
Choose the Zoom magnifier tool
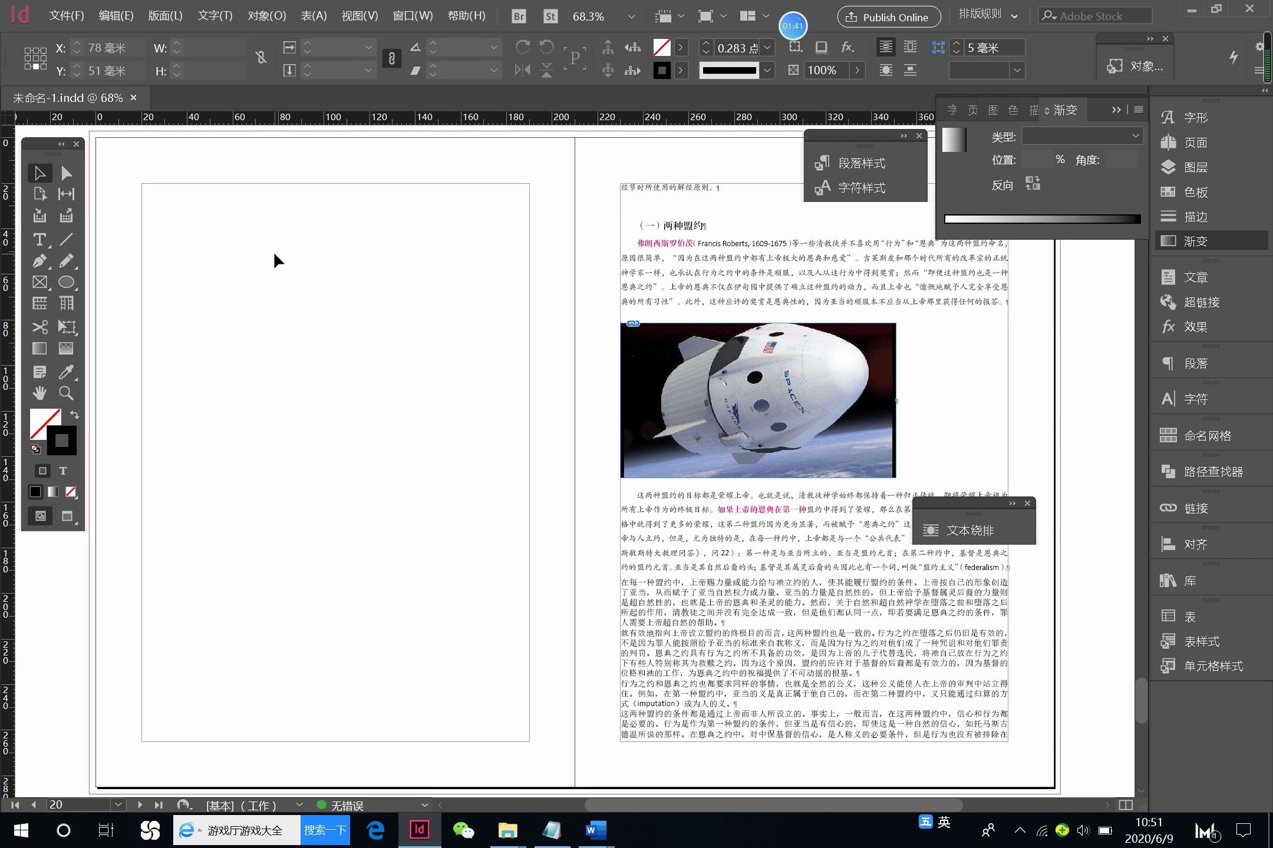point(66,393)
